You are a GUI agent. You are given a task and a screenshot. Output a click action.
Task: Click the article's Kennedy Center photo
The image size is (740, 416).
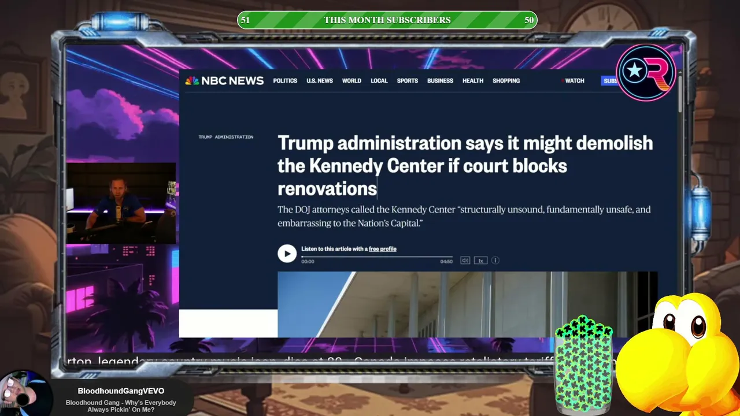coord(467,304)
